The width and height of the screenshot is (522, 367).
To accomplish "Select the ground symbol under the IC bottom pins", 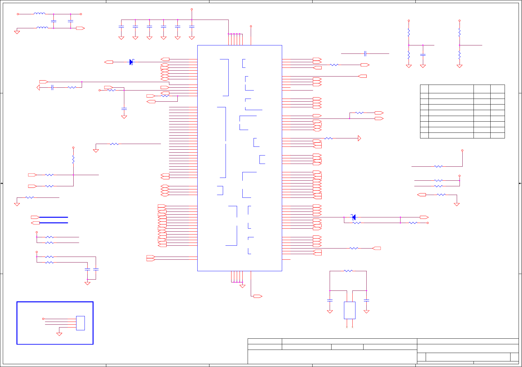I will click(242, 286).
